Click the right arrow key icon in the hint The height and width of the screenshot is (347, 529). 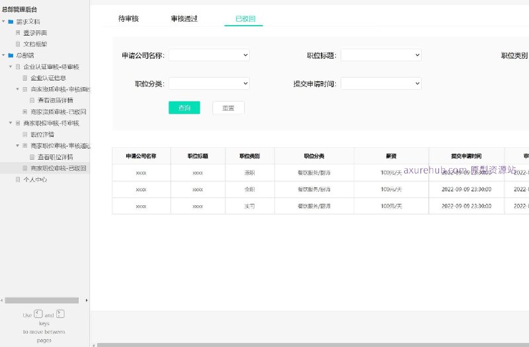pyautogui.click(x=60, y=314)
